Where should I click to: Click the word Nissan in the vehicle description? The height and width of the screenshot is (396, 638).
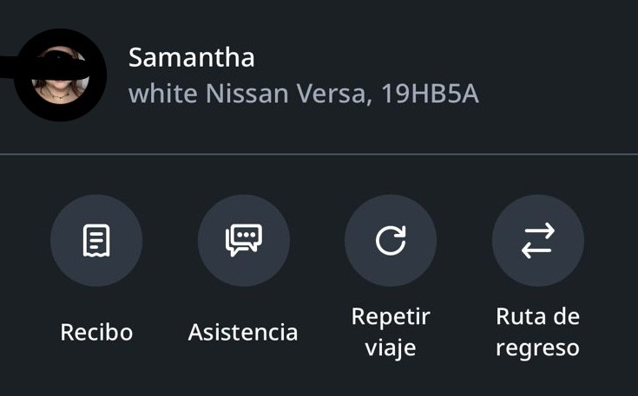247,94
